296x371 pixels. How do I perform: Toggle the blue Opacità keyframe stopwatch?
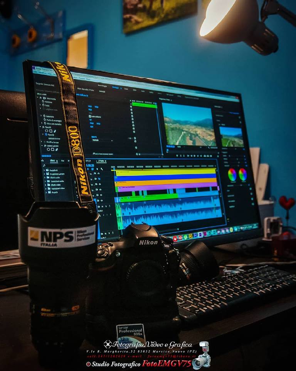pos(46,134)
